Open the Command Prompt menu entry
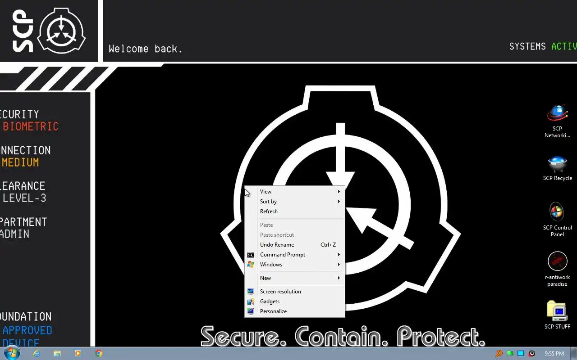Image resolution: width=577 pixels, height=360 pixels. (x=295, y=255)
